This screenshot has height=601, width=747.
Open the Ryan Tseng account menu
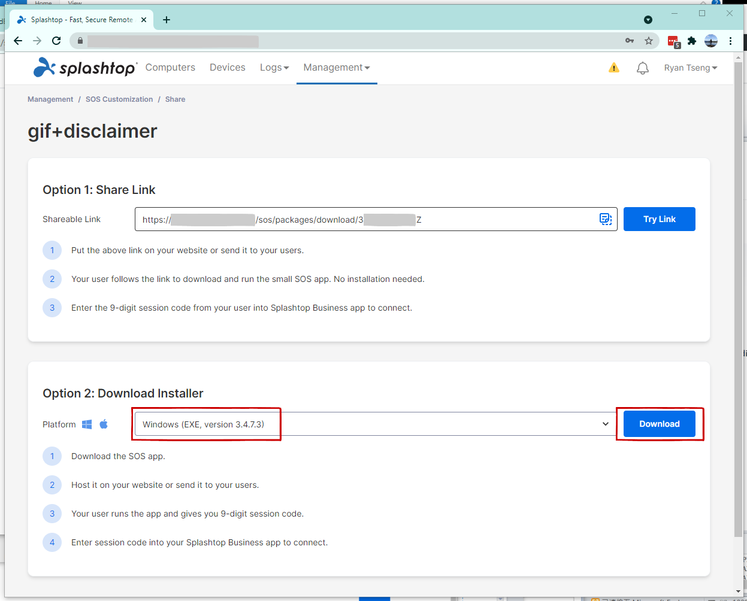[691, 68]
